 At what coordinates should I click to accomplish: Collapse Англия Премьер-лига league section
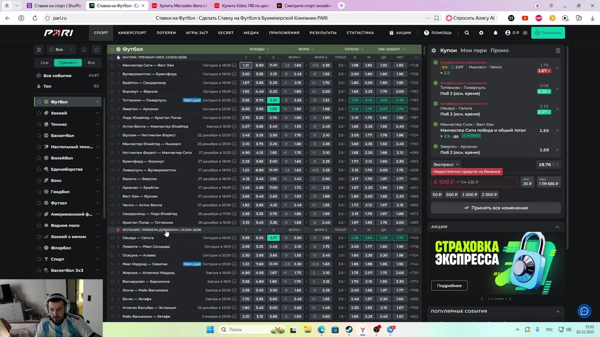pyautogui.click(x=416, y=57)
